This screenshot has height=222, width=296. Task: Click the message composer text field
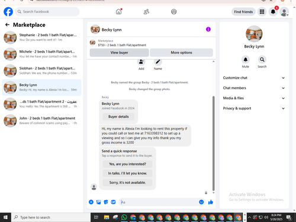(159, 202)
